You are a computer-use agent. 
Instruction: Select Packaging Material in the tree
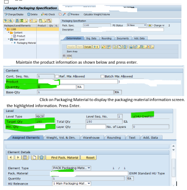coord(26,43)
